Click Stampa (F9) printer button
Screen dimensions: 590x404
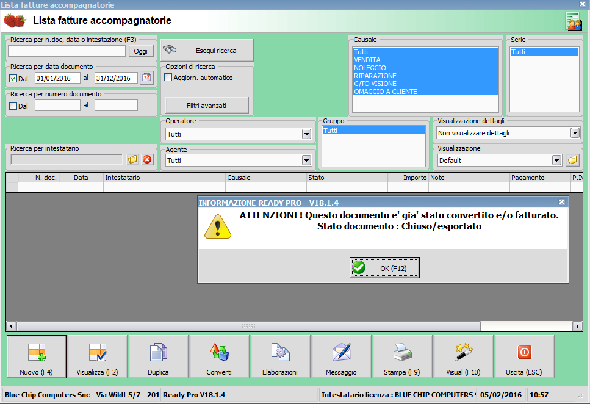pos(402,356)
